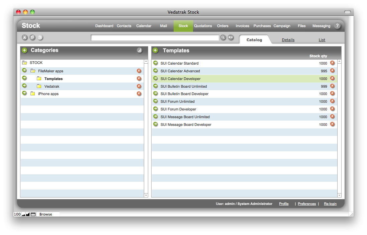Click the zoom in mountain icon
The height and width of the screenshot is (235, 367).
pos(28,214)
